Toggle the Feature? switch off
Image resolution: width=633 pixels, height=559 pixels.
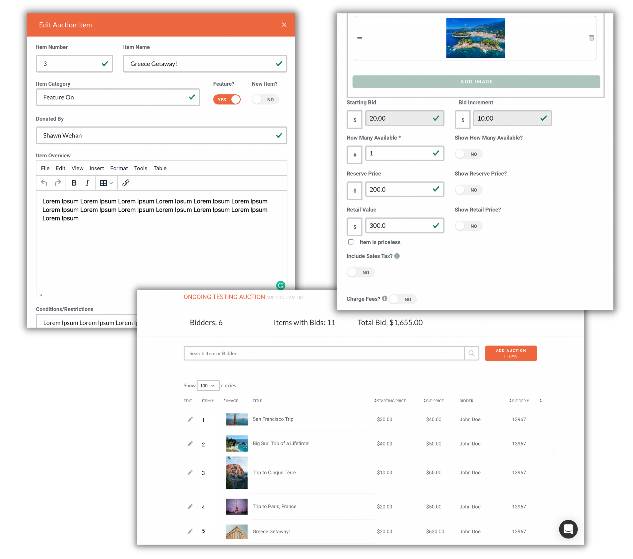[227, 99]
